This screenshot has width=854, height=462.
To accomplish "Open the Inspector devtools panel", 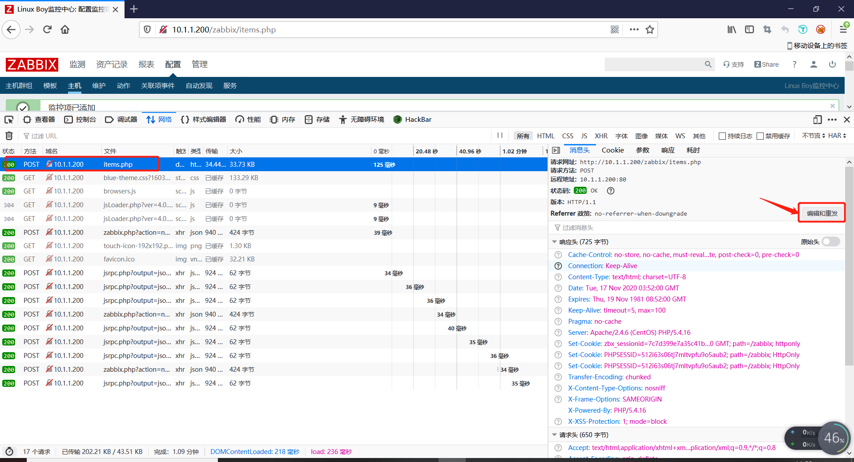I will coord(39,120).
